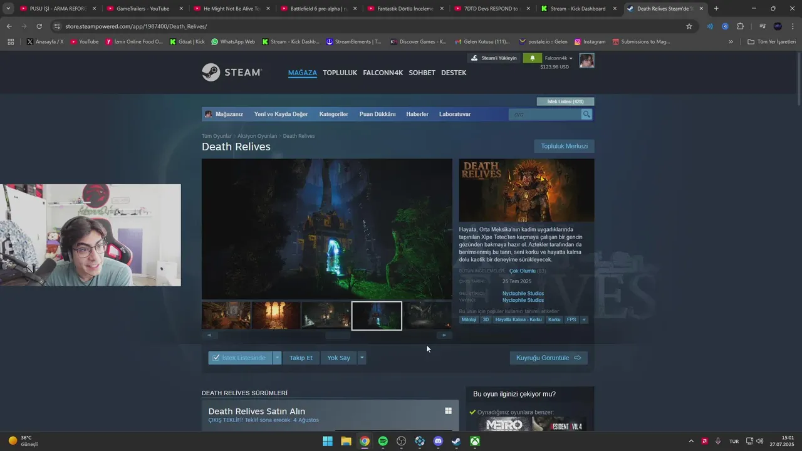This screenshot has width=802, height=451.
Task: Click the Kuyruğu Görüntüle button
Action: tap(548, 358)
